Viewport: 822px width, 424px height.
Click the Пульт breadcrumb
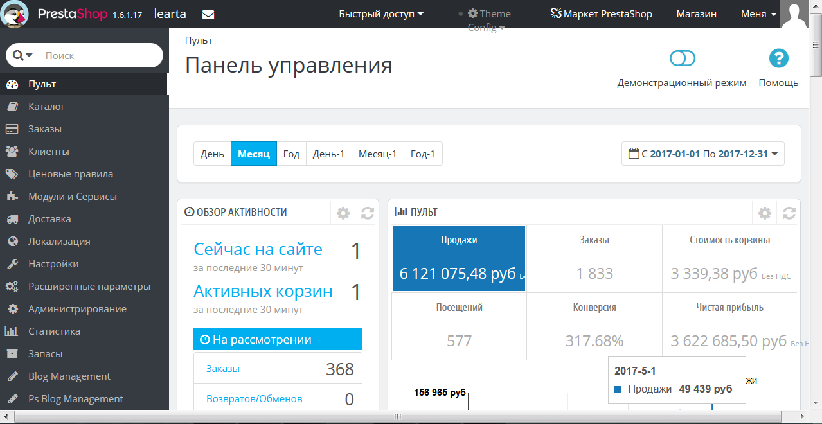tap(199, 40)
